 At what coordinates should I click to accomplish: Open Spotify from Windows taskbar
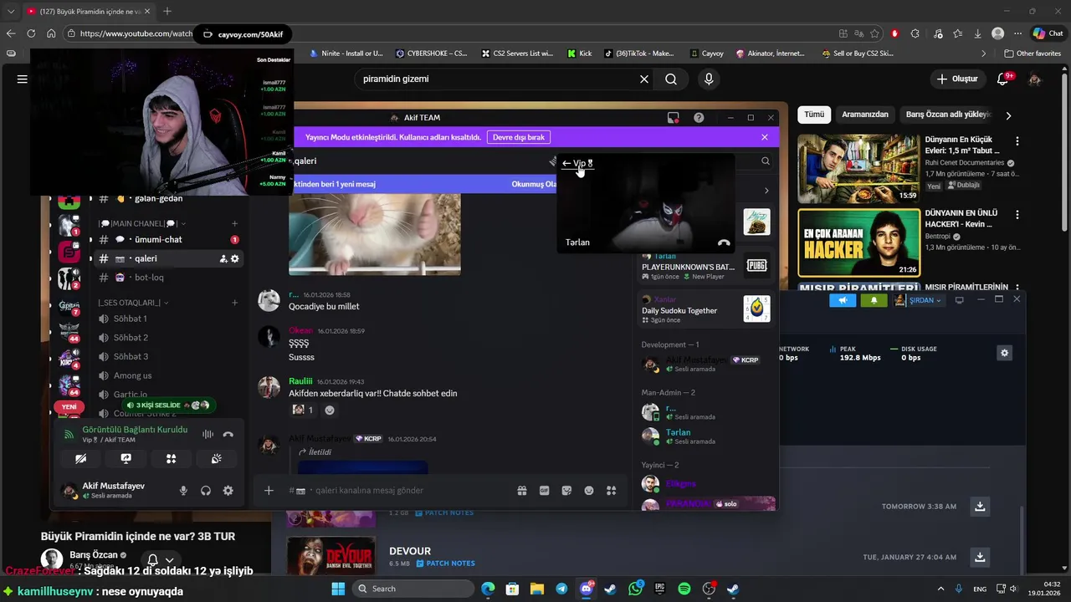coord(684,589)
